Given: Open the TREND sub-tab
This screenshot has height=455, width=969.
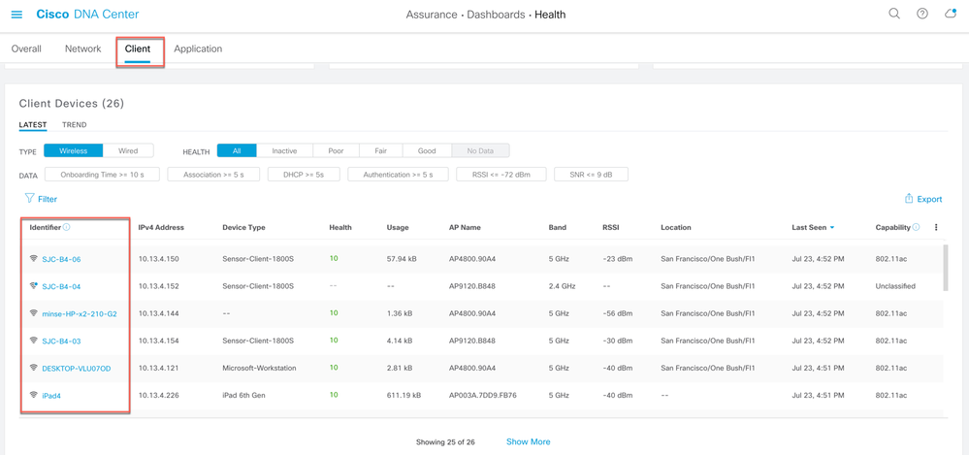Looking at the screenshot, I should click(x=74, y=125).
